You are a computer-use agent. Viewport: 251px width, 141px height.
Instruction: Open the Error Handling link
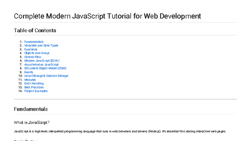[x=34, y=83]
